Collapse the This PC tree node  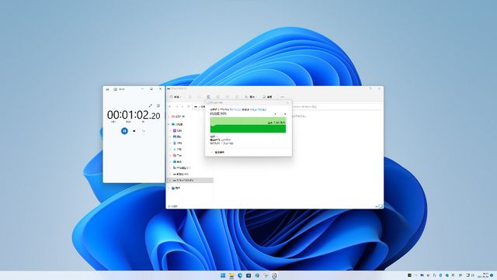coord(169,124)
